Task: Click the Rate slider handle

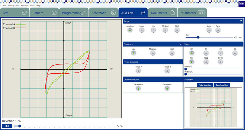Action: pos(198,37)
